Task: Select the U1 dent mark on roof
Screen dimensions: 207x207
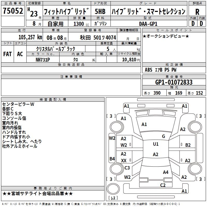Action: pyautogui.click(x=156, y=144)
